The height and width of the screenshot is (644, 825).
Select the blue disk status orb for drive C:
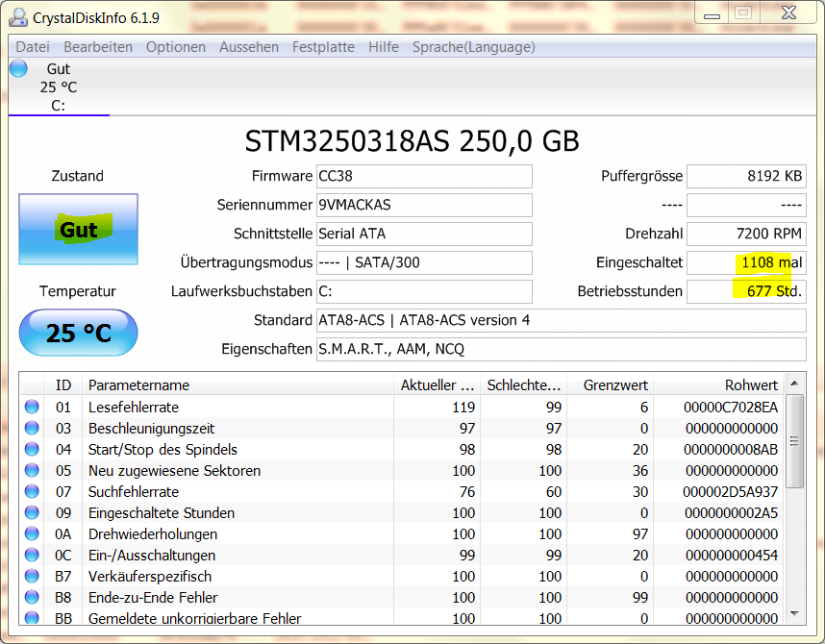pyautogui.click(x=18, y=68)
